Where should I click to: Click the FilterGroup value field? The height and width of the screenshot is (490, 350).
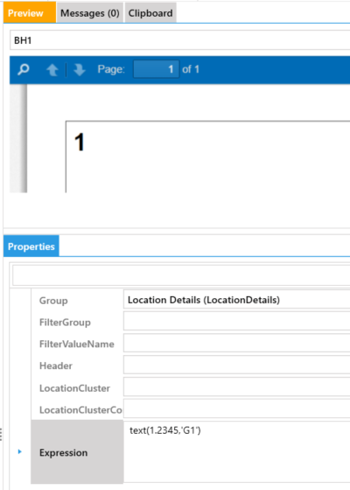pyautogui.click(x=237, y=321)
